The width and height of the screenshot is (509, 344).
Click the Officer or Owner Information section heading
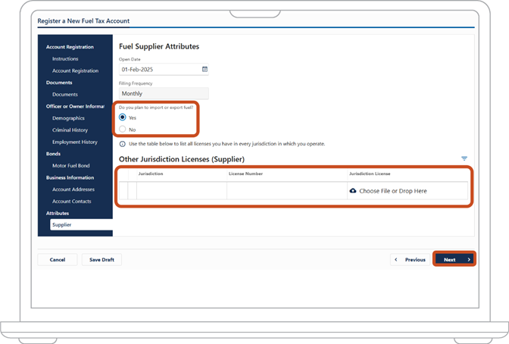[x=75, y=106]
